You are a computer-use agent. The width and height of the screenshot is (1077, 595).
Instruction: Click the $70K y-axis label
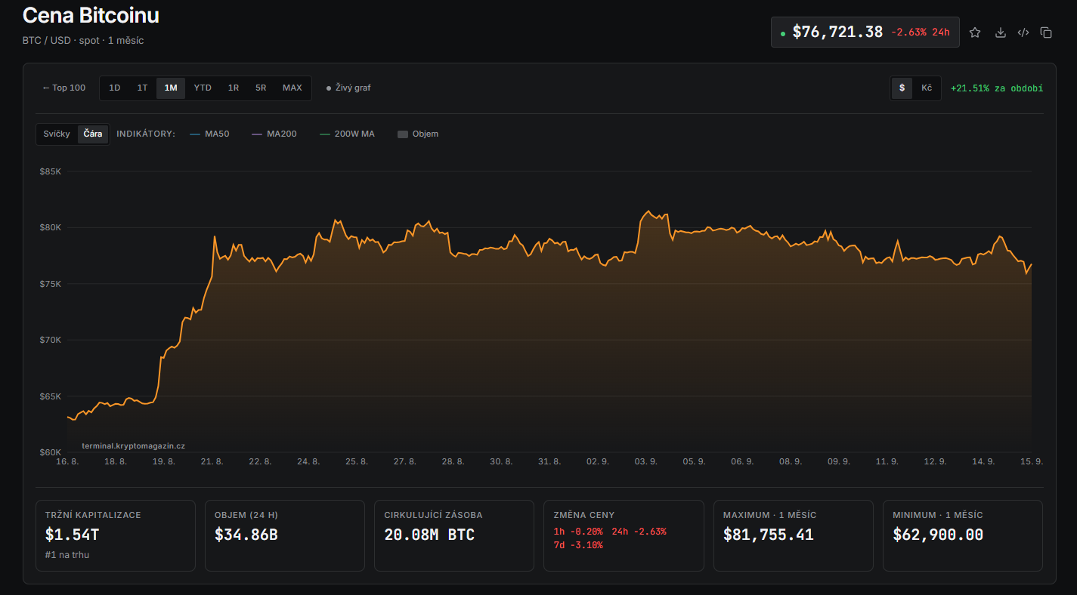[50, 340]
